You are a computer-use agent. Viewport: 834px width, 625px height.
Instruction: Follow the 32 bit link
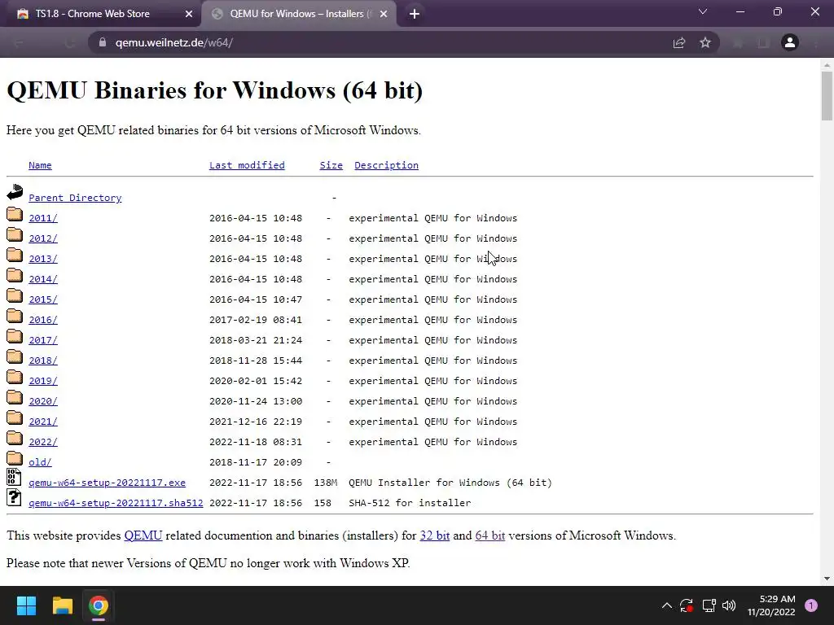(x=435, y=535)
